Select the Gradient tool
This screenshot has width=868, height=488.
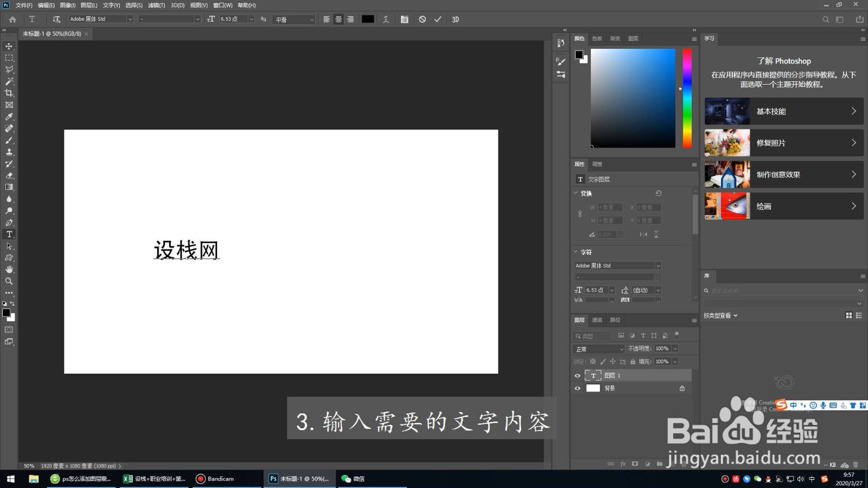pos(9,187)
